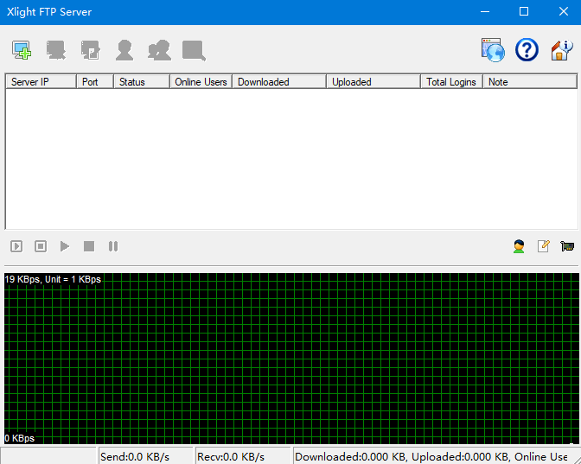Sort by the Server IP column header
This screenshot has width=581, height=464.
click(41, 82)
